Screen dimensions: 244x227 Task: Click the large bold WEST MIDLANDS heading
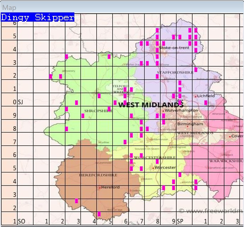[x=151, y=105]
